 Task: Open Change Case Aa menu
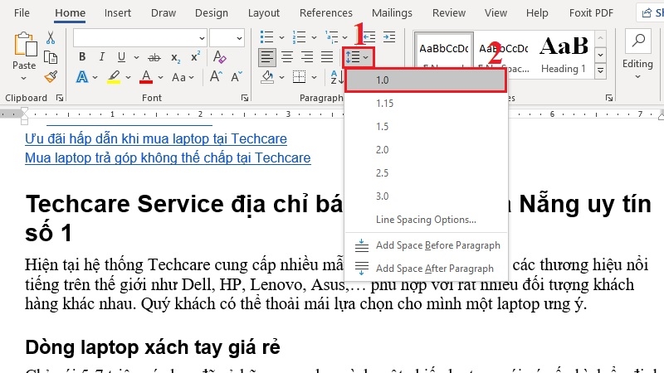(x=183, y=77)
